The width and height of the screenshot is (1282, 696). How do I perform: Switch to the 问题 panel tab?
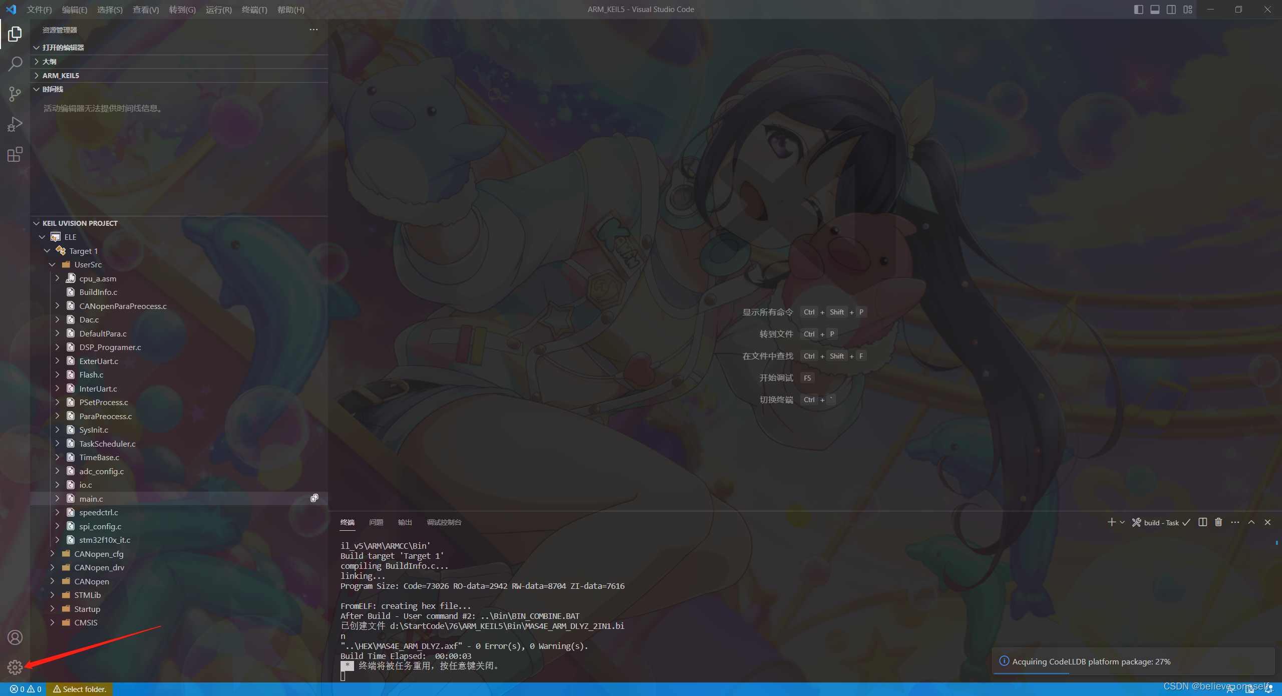pos(376,522)
